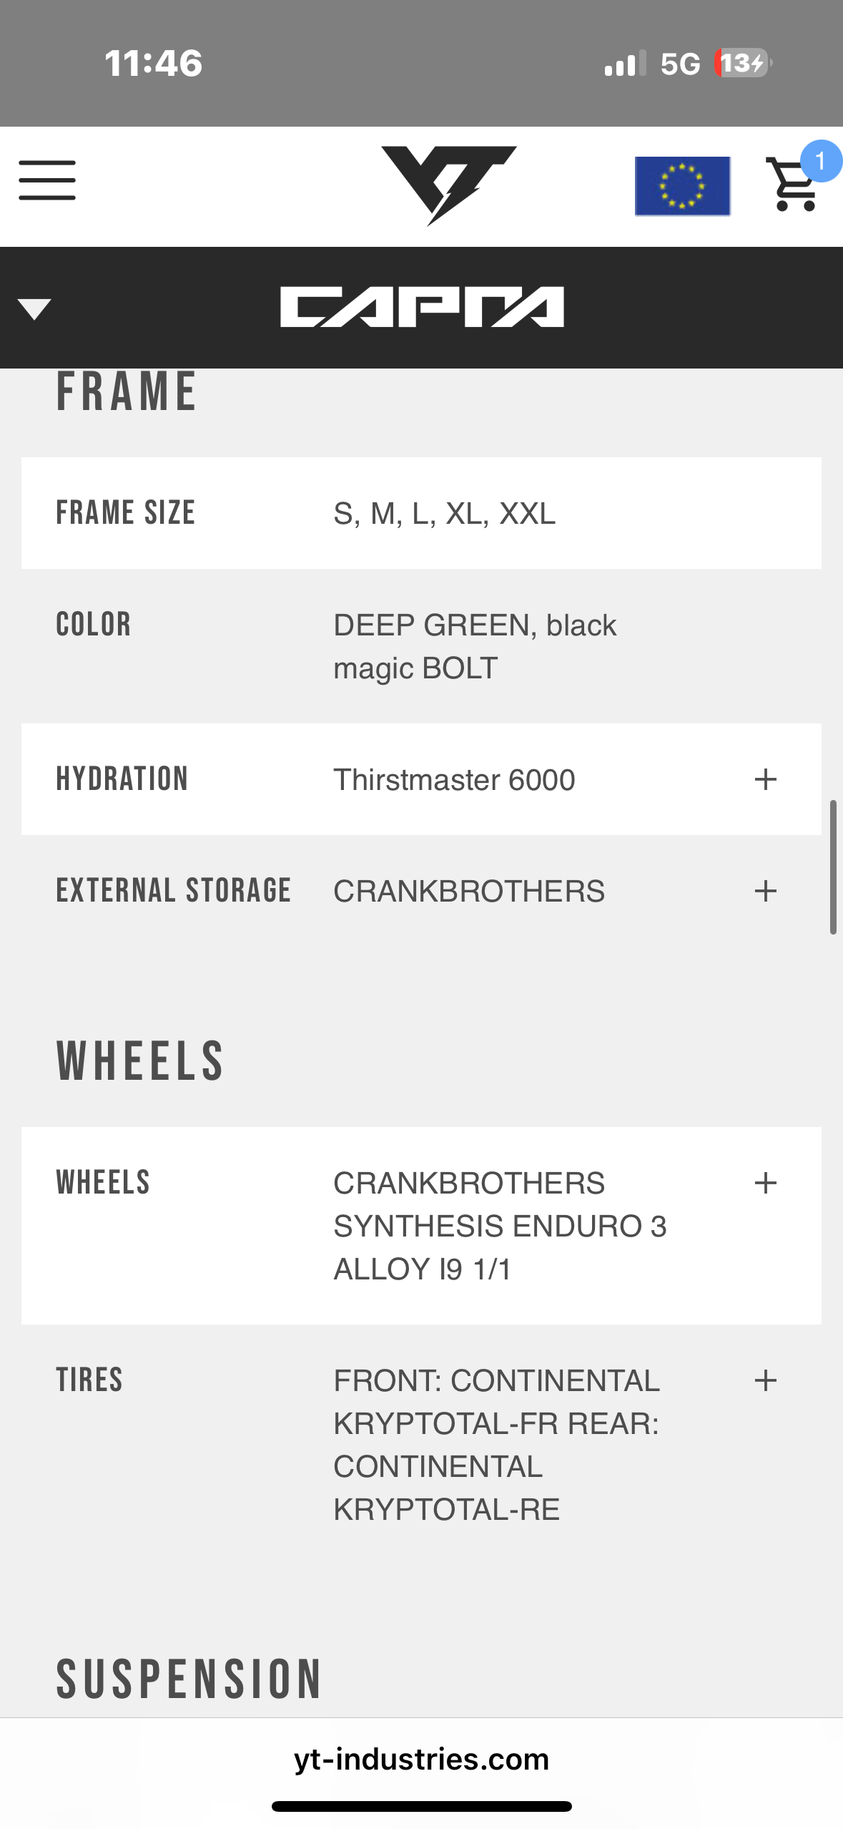The height and width of the screenshot is (1829, 843).
Task: Click the page scrollbar handle
Action: [x=833, y=867]
